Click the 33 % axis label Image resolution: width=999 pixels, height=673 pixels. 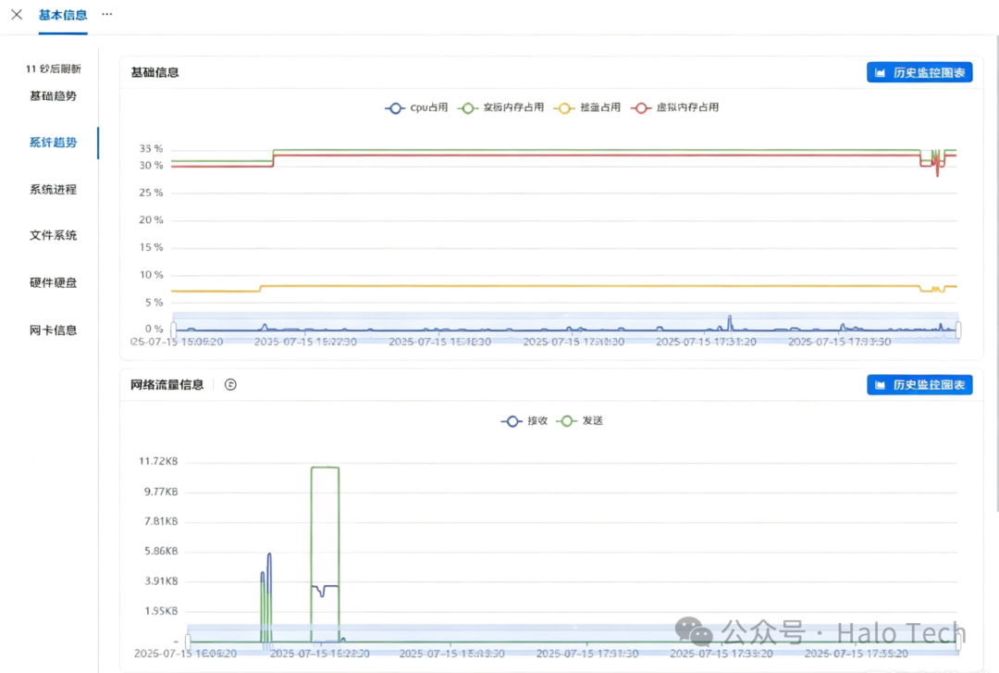pyautogui.click(x=151, y=149)
